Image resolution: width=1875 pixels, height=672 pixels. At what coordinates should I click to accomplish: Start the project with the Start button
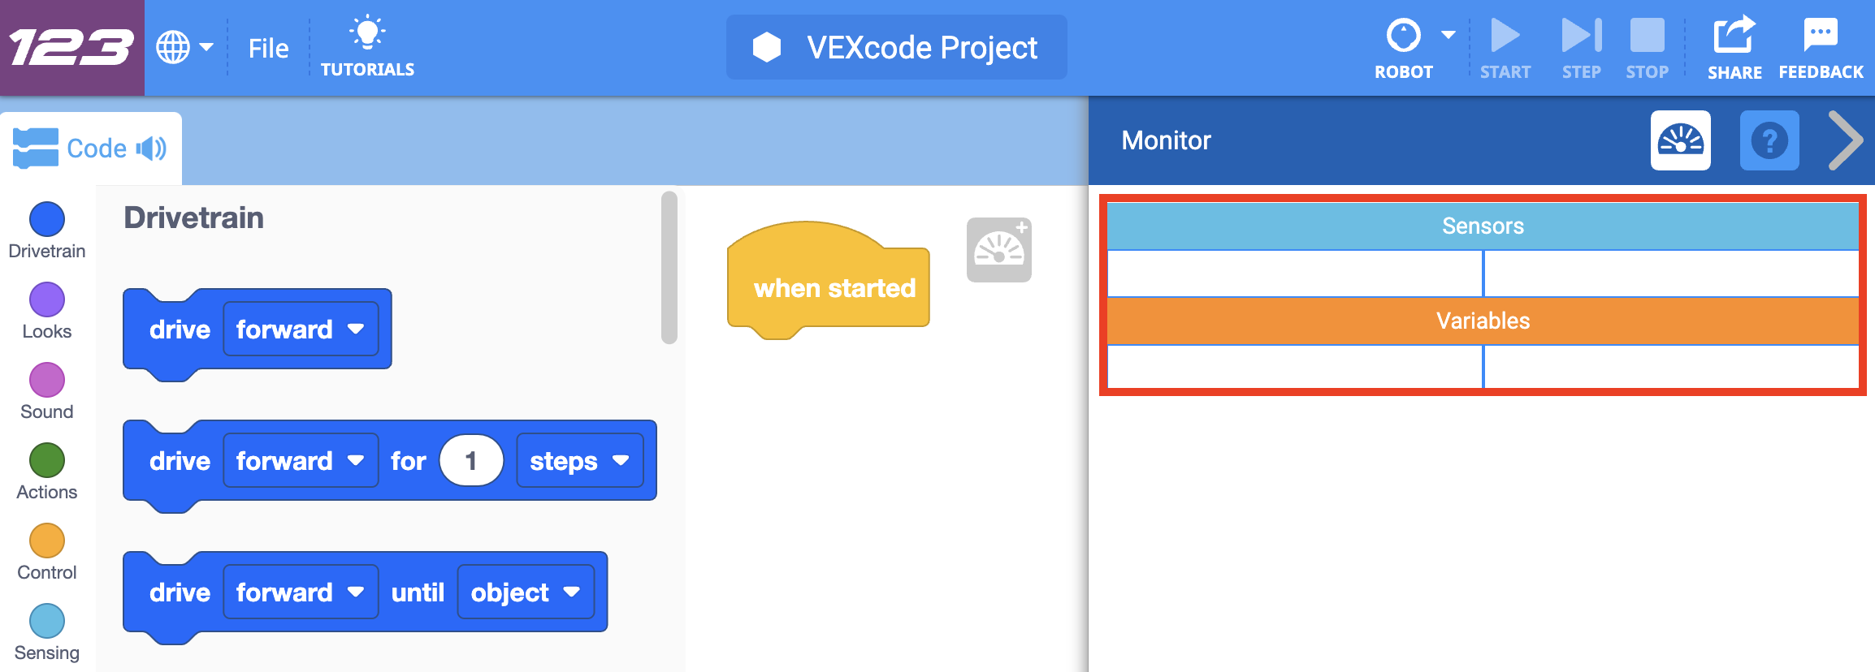pos(1505,36)
